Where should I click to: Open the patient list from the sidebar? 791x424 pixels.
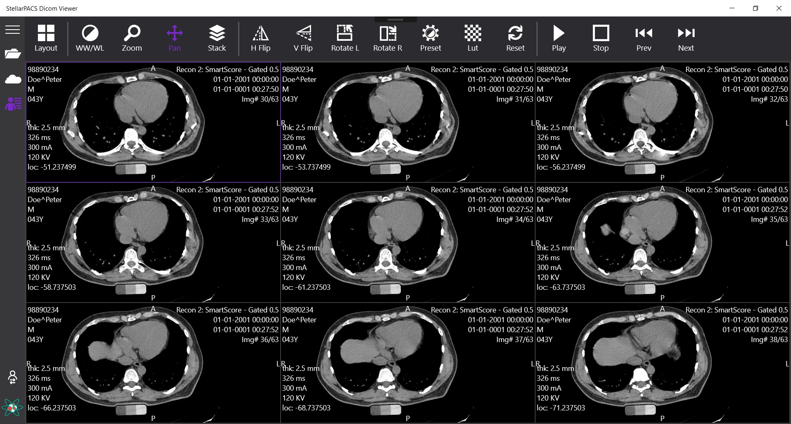tap(13, 104)
